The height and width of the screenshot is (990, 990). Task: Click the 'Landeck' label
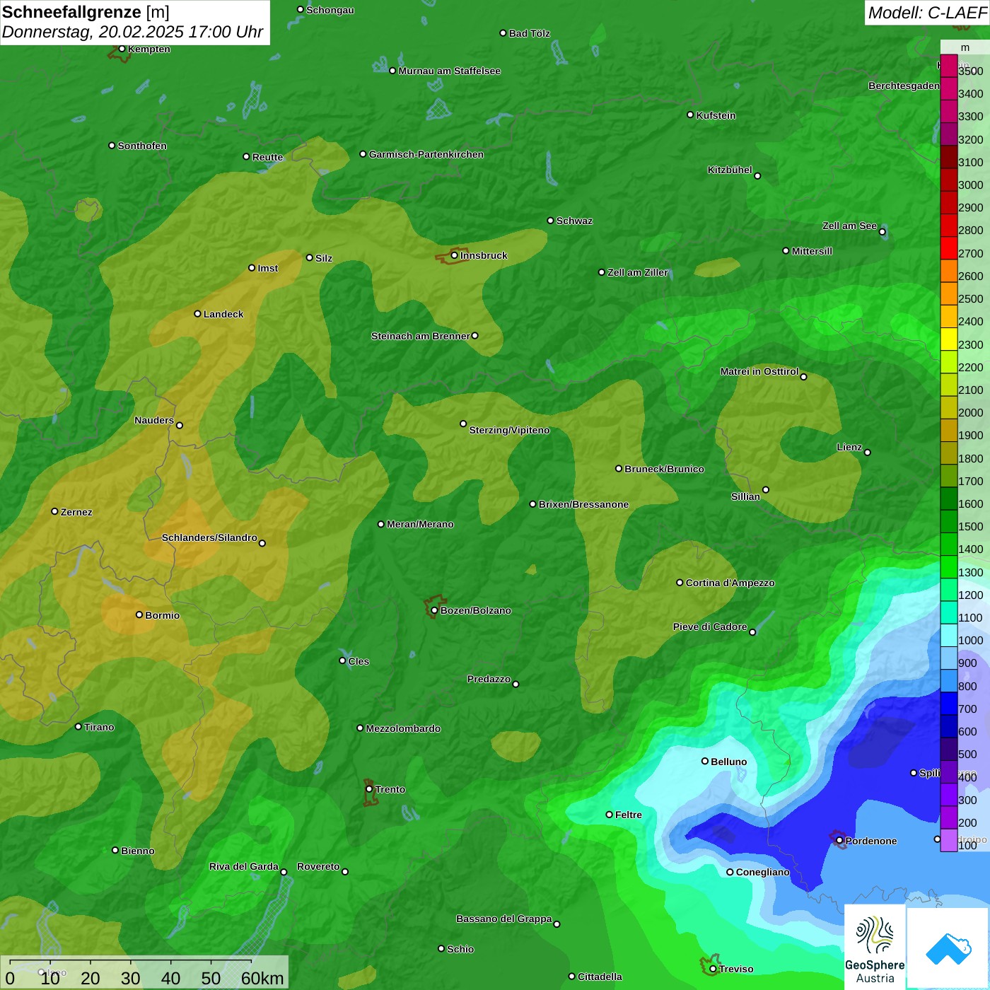[x=223, y=314]
